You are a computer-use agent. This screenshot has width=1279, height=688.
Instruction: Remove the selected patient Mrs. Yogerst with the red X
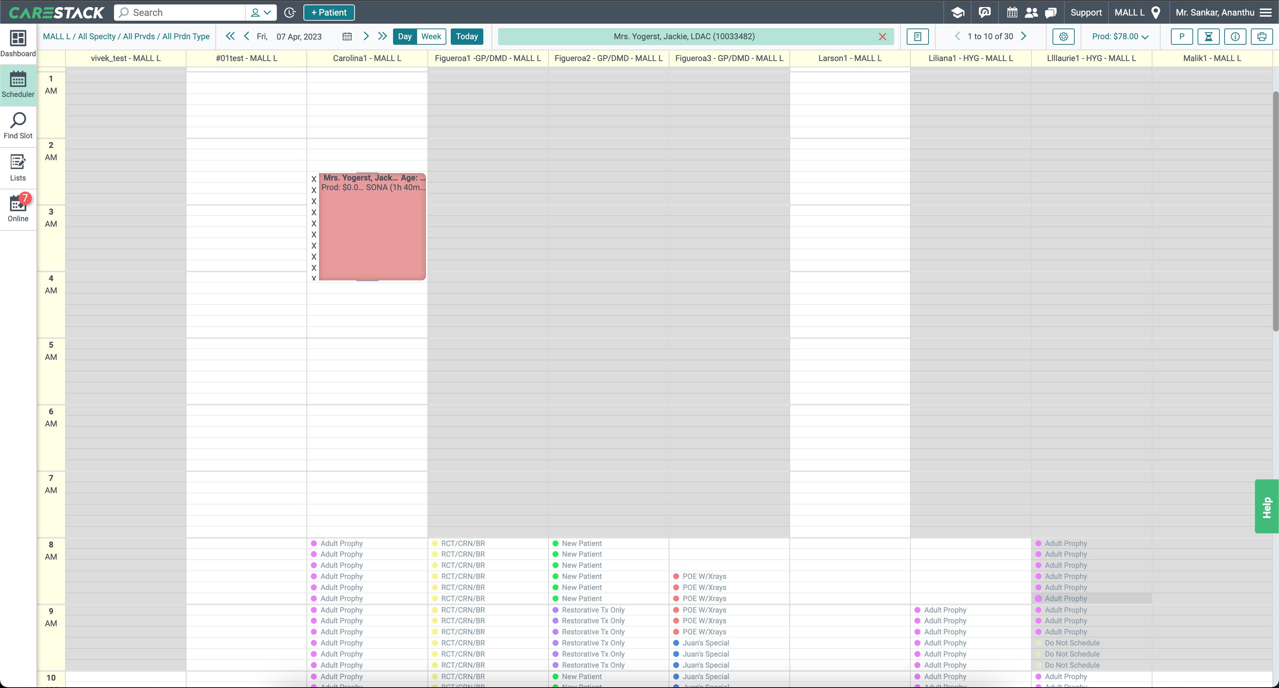tap(882, 37)
